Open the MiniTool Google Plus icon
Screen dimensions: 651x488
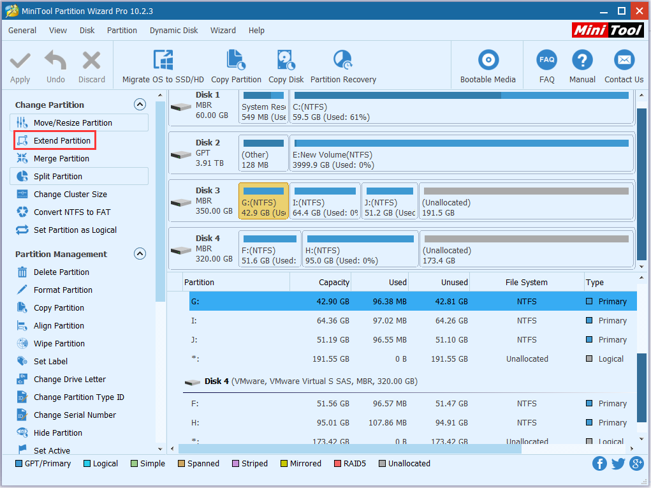pos(636,463)
